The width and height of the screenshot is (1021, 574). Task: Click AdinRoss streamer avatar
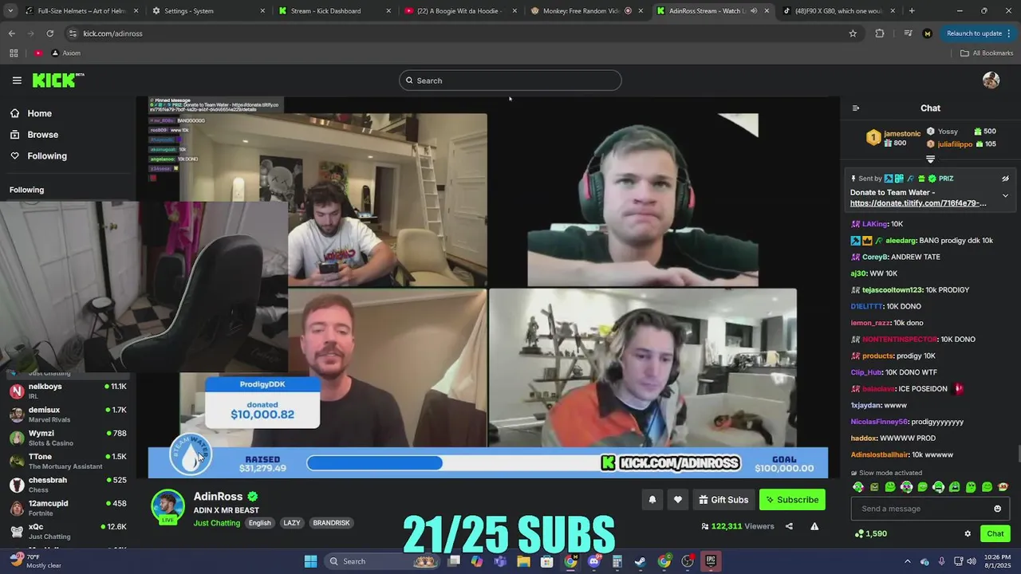pos(168,506)
